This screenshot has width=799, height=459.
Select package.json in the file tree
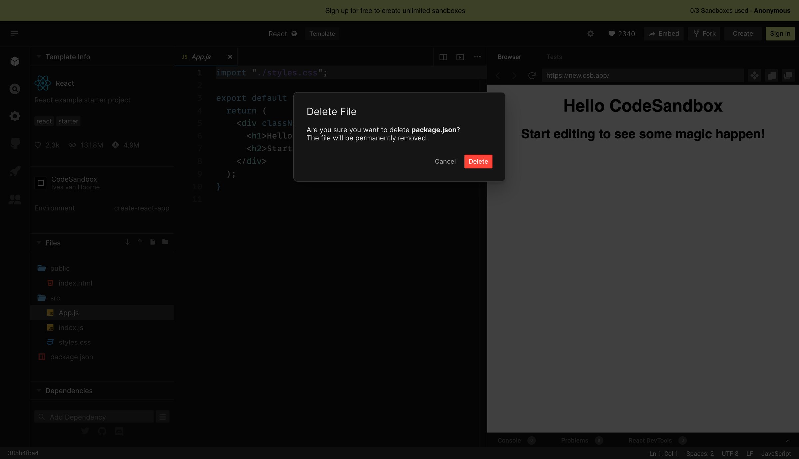point(102,357)
